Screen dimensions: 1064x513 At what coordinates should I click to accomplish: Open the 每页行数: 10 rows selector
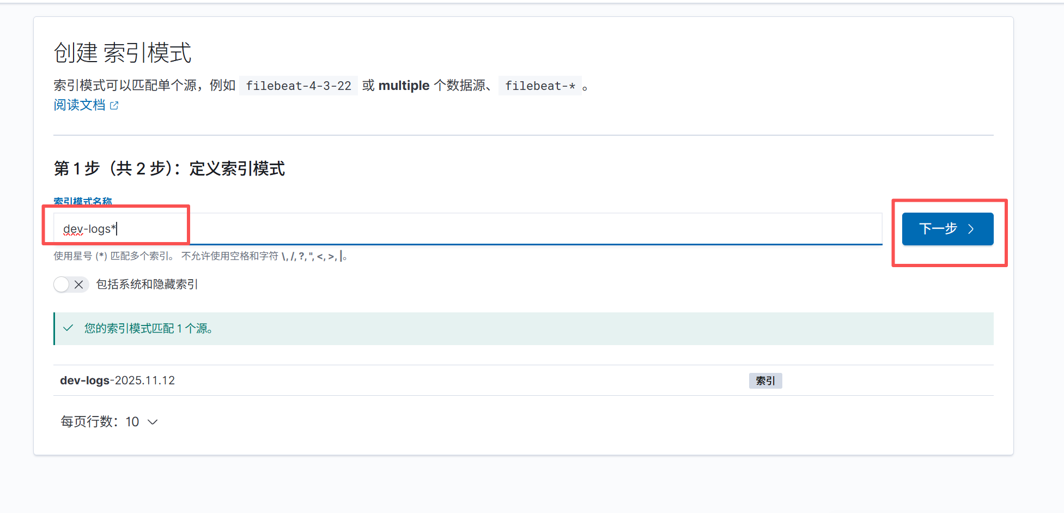(108, 422)
